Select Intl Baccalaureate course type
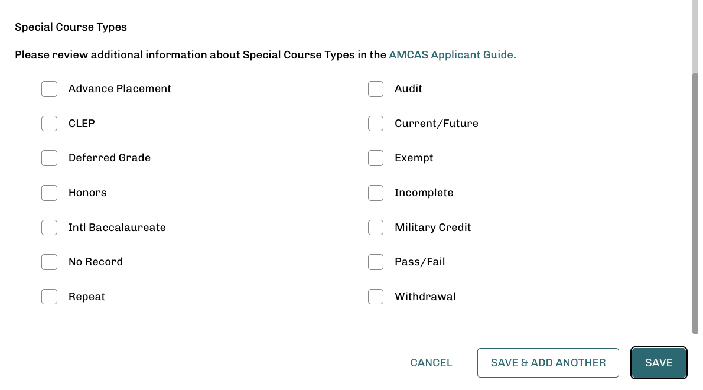The height and width of the screenshot is (390, 703). point(49,227)
